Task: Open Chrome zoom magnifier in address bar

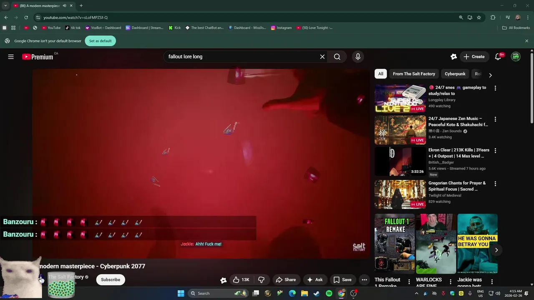Action: (461, 17)
